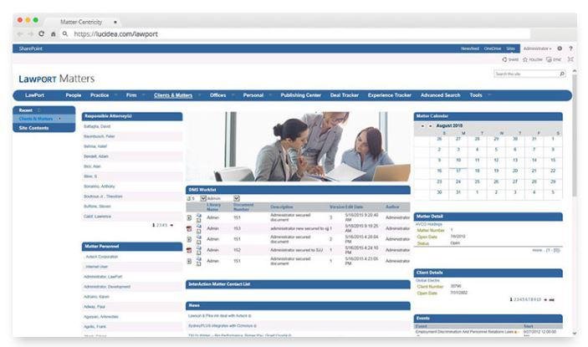
Task: Click the Search this site field
Action: point(524,74)
